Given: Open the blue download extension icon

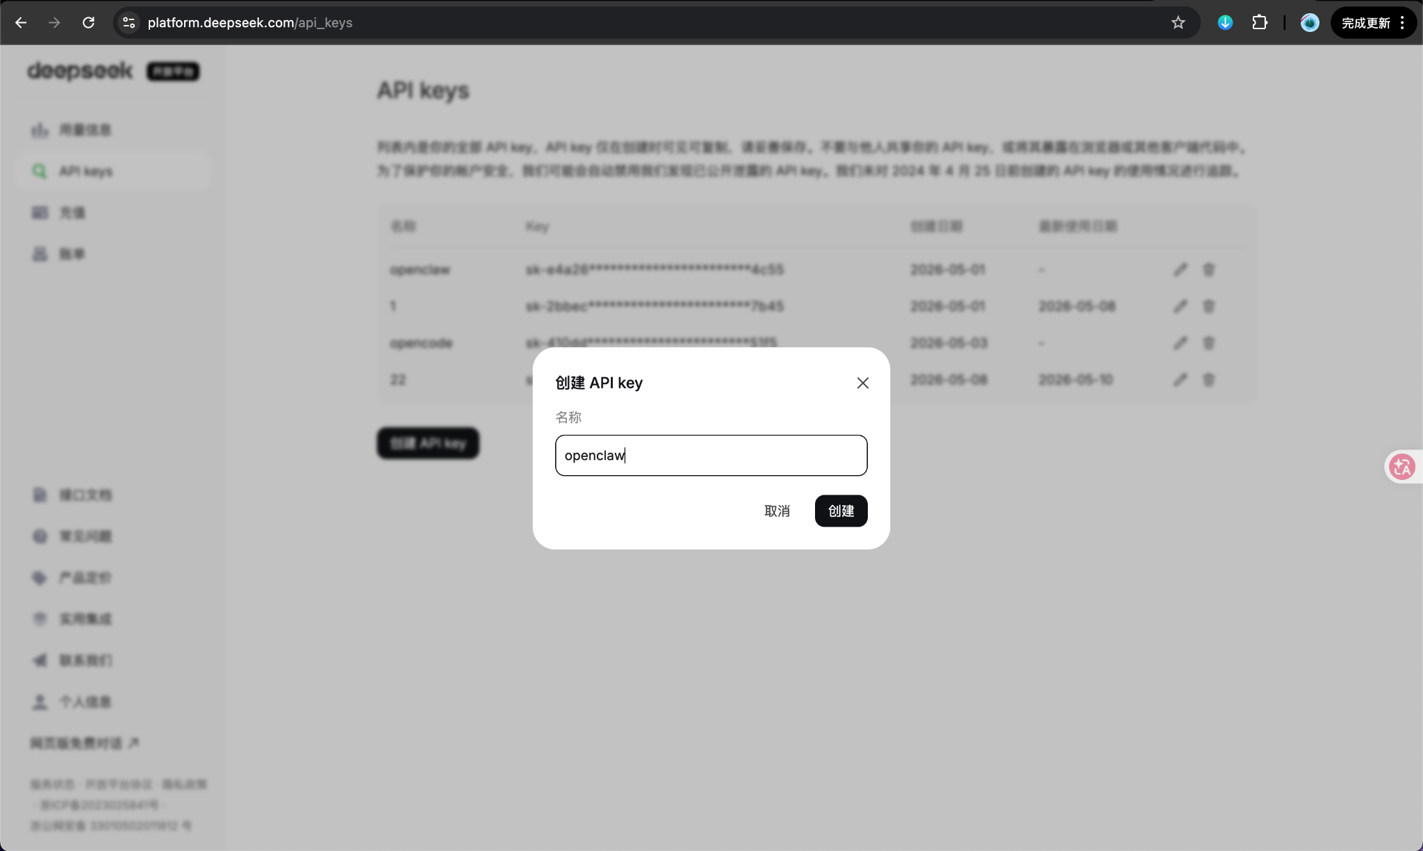Looking at the screenshot, I should 1225,23.
